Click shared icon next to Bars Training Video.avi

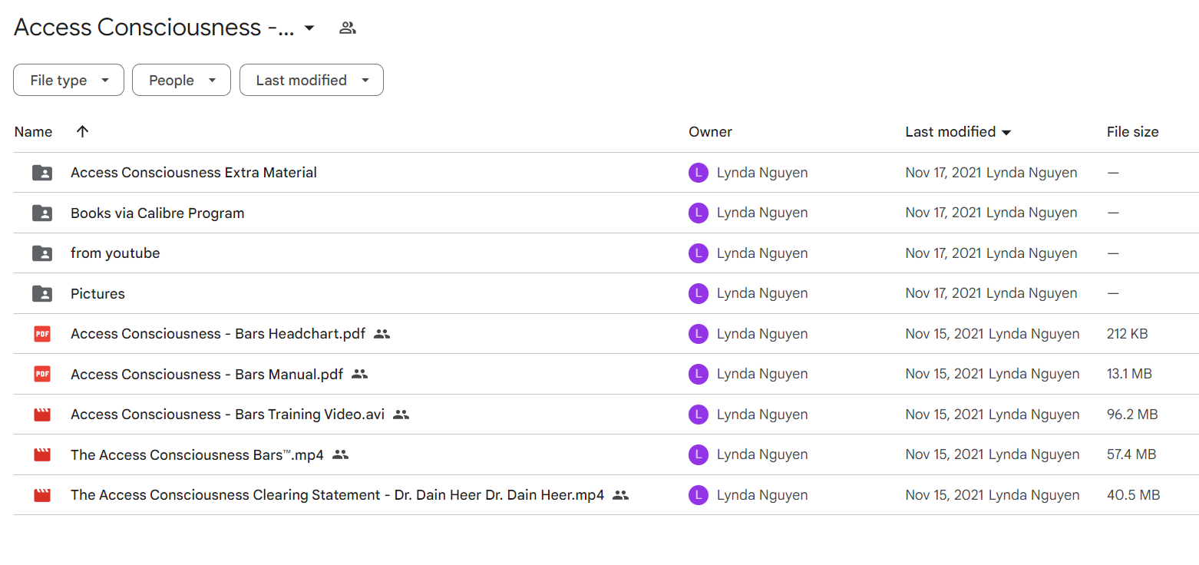click(x=401, y=415)
